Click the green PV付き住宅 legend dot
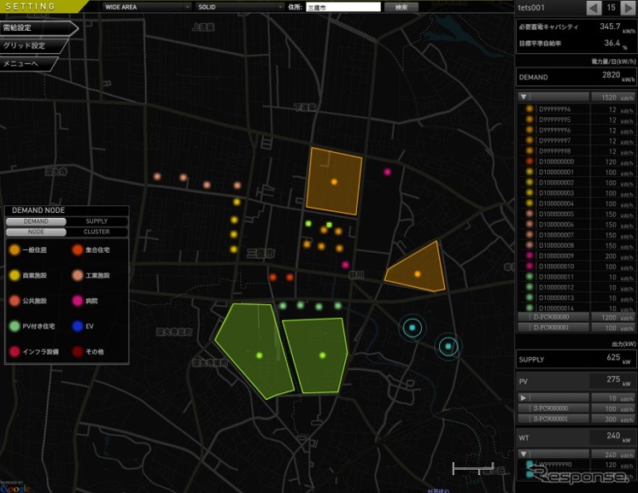Viewport: 638px width, 493px height. (15, 326)
